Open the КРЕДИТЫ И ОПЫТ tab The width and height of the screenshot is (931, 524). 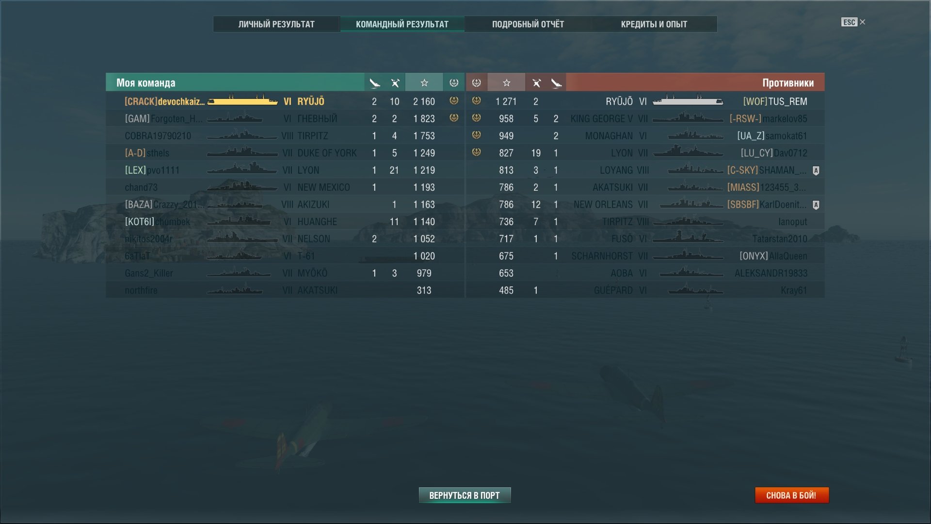tap(654, 24)
